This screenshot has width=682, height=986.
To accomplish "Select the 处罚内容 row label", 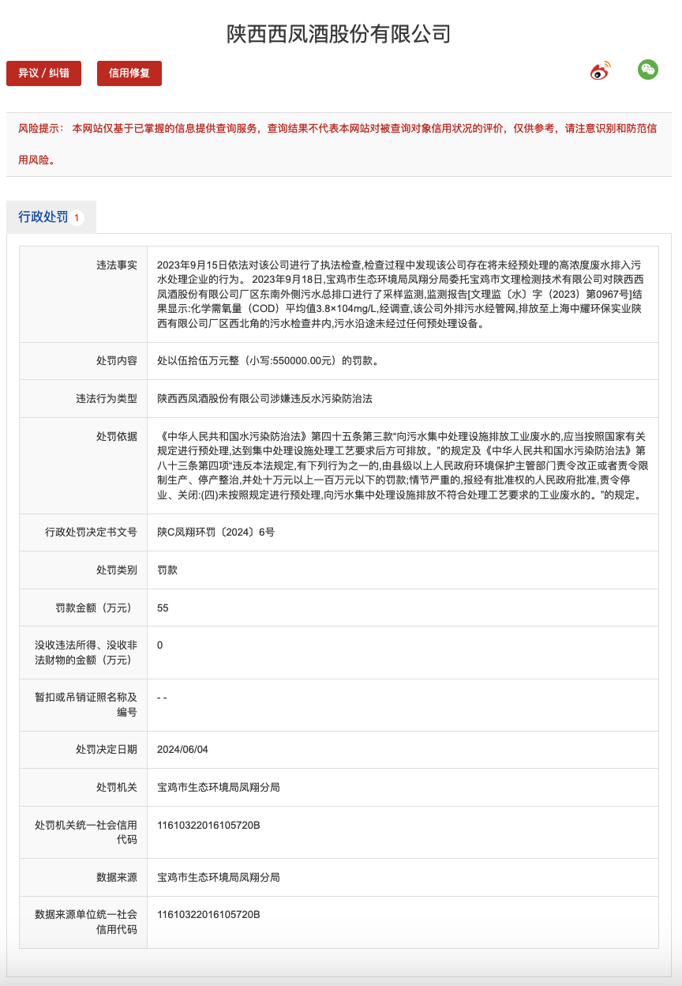I will click(117, 361).
